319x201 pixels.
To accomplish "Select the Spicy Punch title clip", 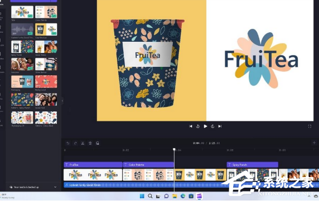I will [x=253, y=165].
